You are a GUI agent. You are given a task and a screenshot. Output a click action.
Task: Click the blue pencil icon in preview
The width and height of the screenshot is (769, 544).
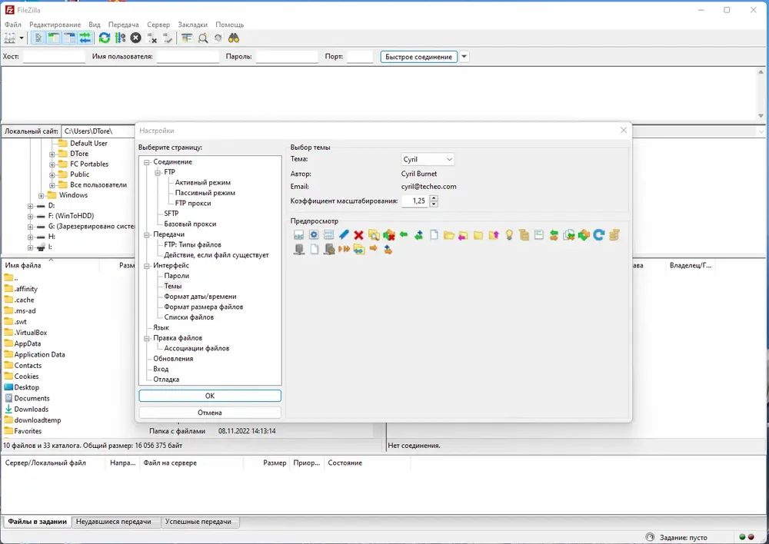344,235
